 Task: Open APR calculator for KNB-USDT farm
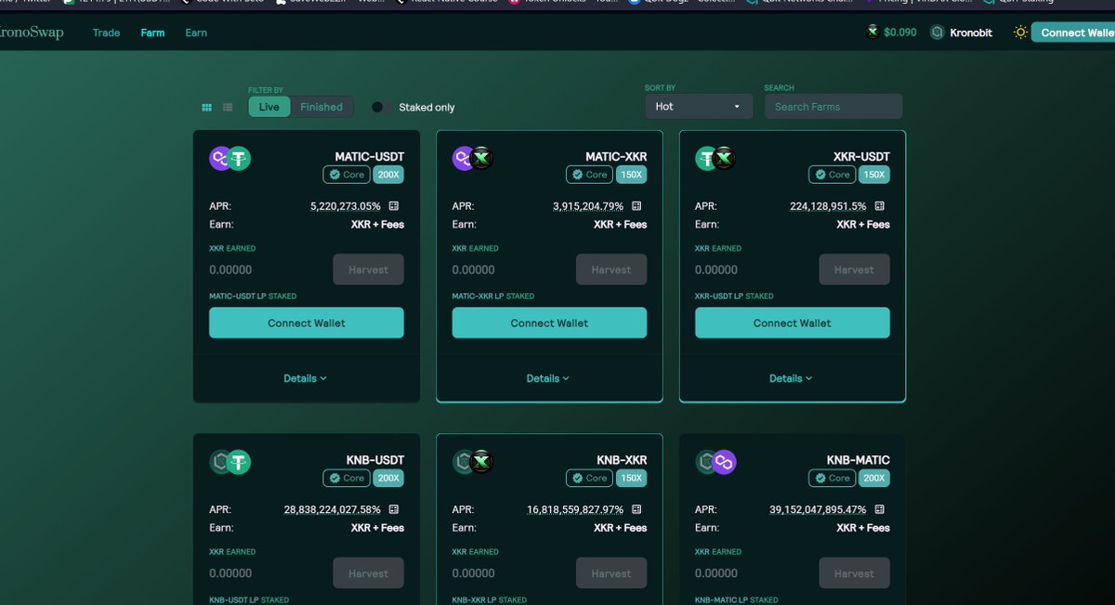click(x=393, y=509)
